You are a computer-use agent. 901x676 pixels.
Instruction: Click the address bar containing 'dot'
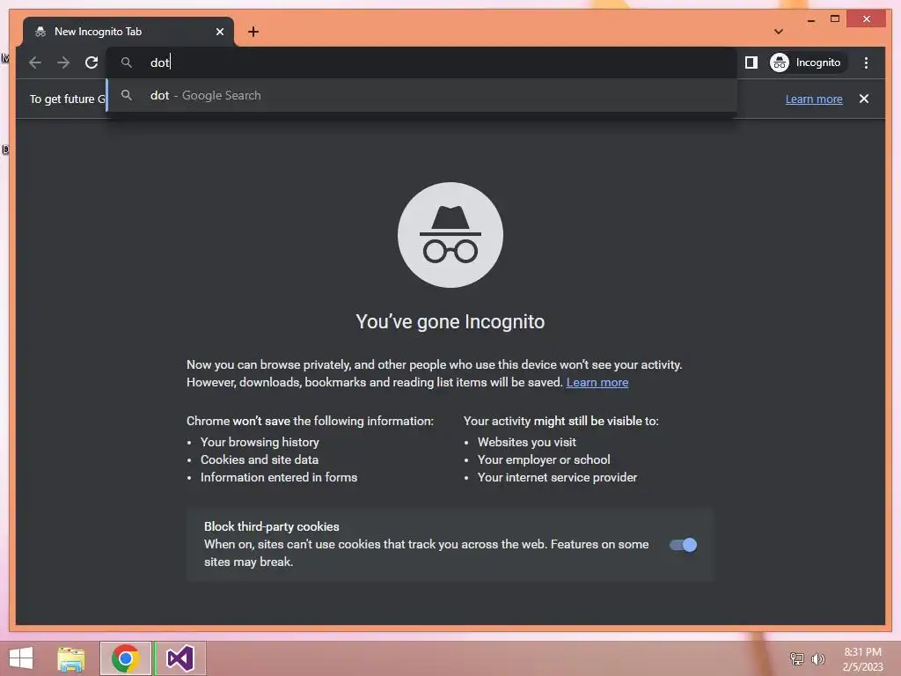pyautogui.click(x=422, y=62)
